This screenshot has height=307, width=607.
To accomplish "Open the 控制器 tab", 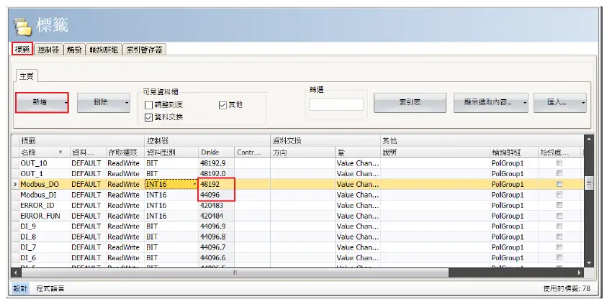I will (48, 50).
